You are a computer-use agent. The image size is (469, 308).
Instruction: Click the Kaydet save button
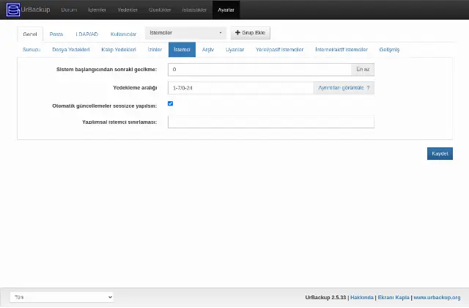point(440,153)
